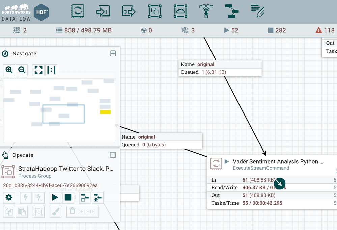Click the running play indicator on Vader processor
Image resolution: width=337 pixels, height=230 pixels.
pyautogui.click(x=227, y=161)
